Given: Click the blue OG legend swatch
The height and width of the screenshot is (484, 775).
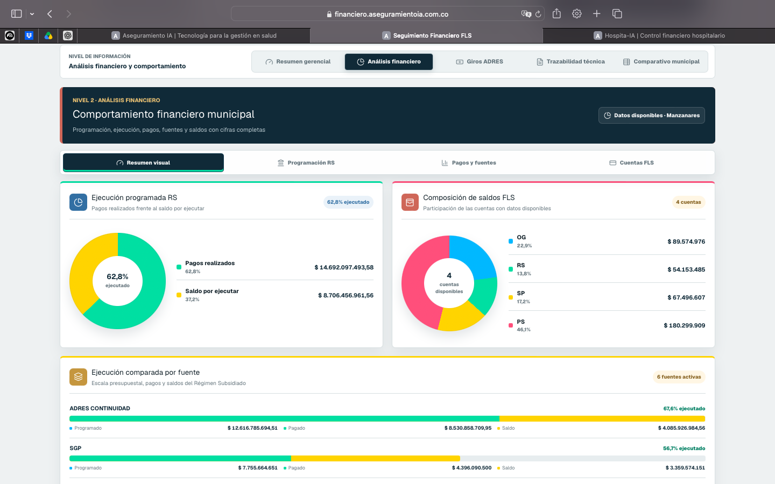Looking at the screenshot, I should pyautogui.click(x=511, y=241).
